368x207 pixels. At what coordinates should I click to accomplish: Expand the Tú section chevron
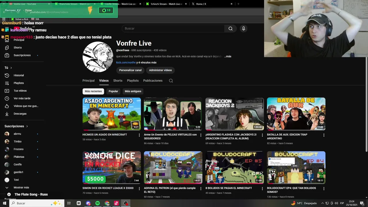click(11, 68)
